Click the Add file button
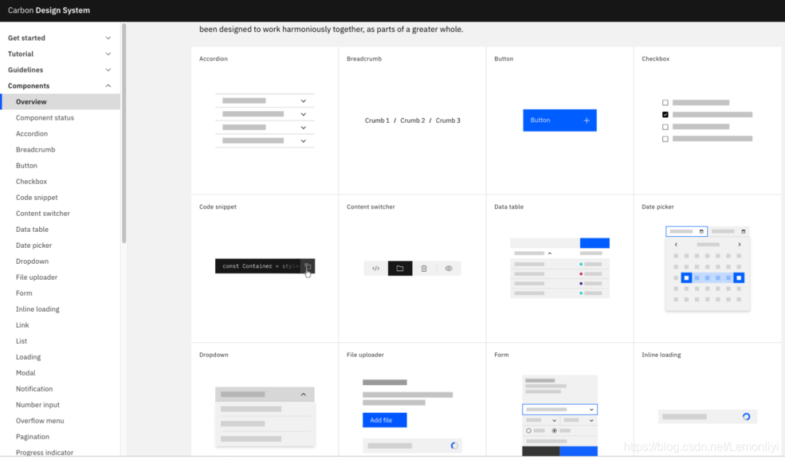 tap(385, 420)
